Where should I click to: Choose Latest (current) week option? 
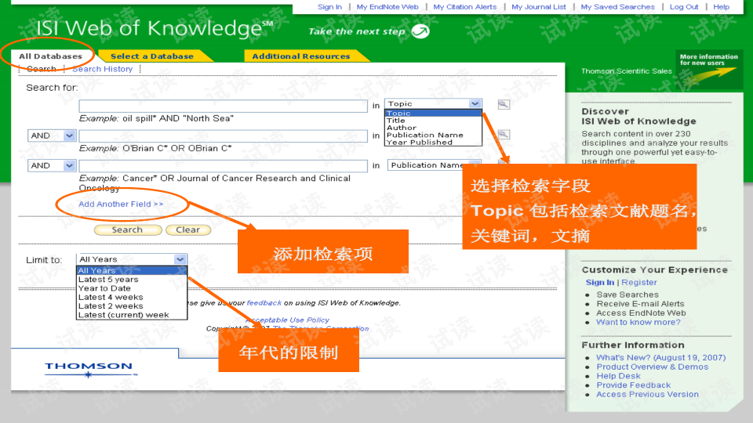tap(124, 315)
